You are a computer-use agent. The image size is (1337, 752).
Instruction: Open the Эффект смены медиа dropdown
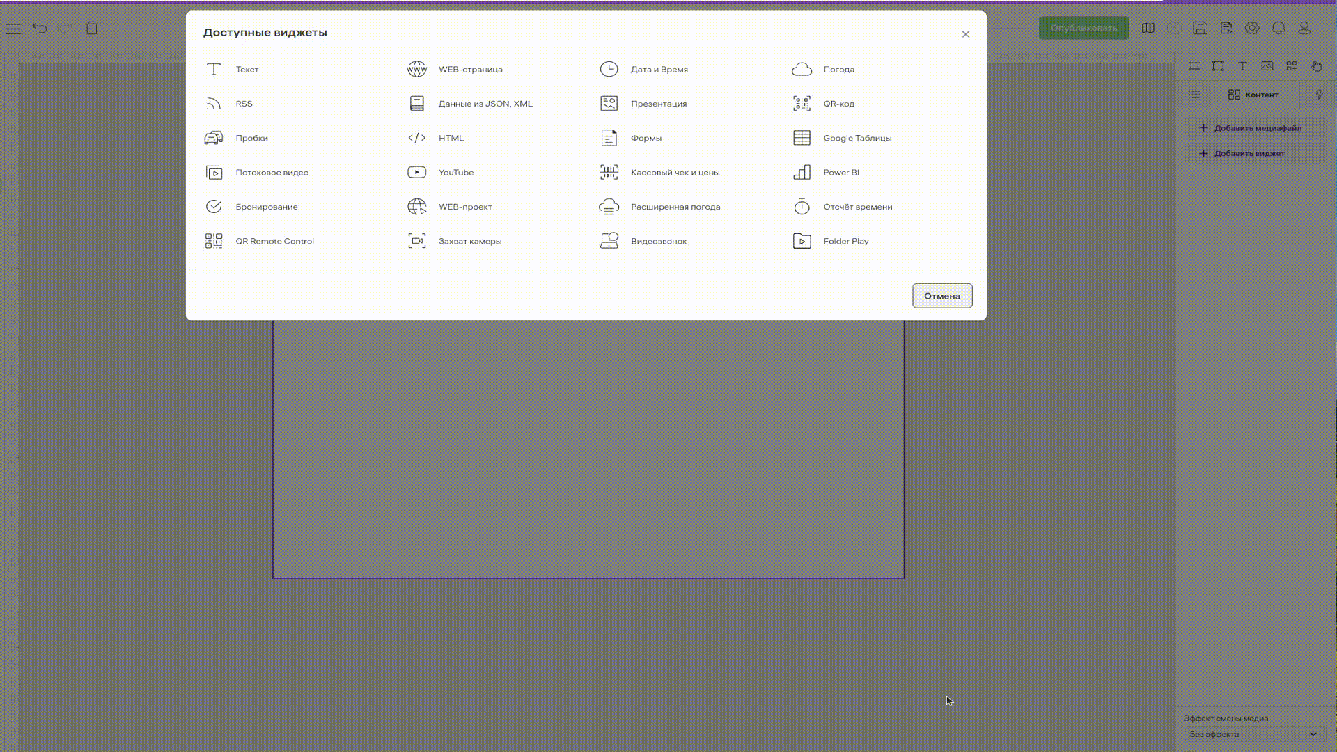pyautogui.click(x=1254, y=734)
